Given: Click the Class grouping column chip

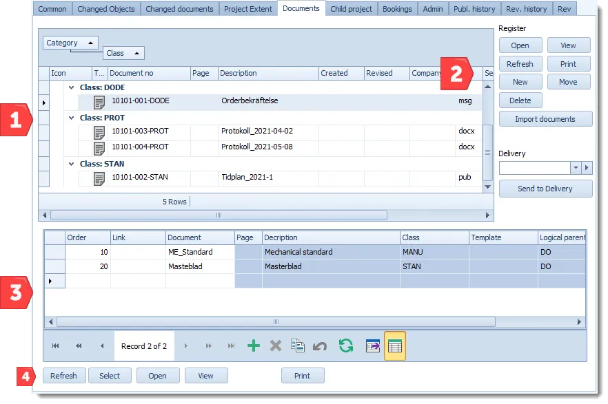Looking at the screenshot, I should (123, 53).
